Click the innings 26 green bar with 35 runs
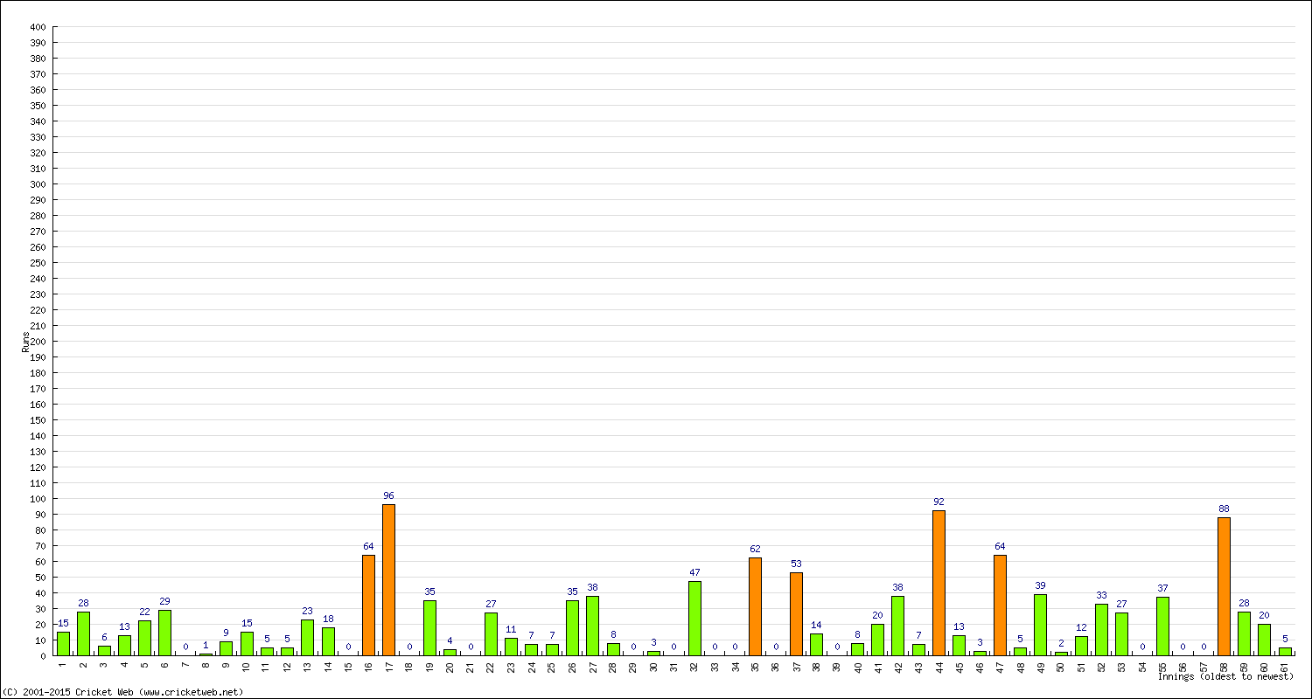The height and width of the screenshot is (699, 1312). [572, 627]
